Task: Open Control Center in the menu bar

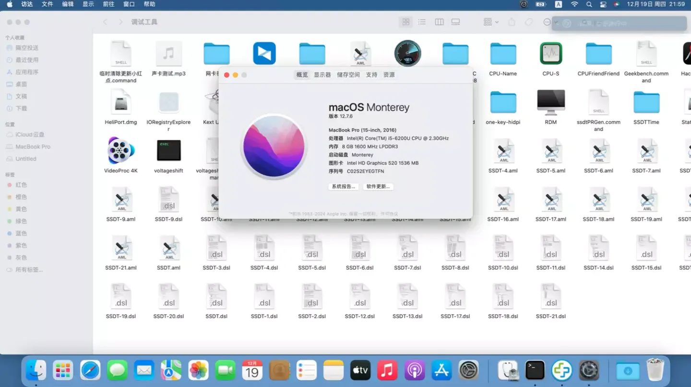Action: [603, 4]
